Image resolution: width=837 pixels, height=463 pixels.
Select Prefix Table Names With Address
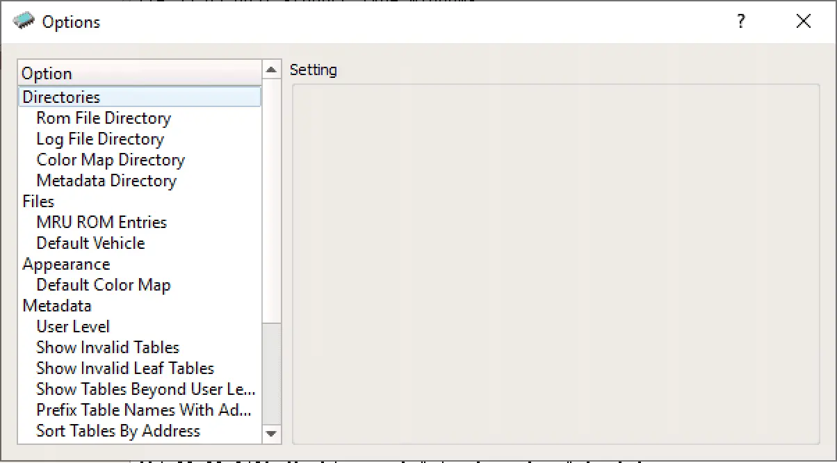tap(144, 410)
